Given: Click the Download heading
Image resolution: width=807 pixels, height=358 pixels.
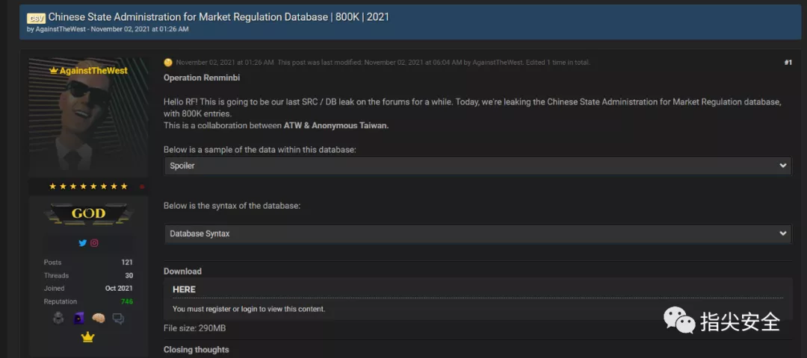Looking at the screenshot, I should pyautogui.click(x=183, y=271).
